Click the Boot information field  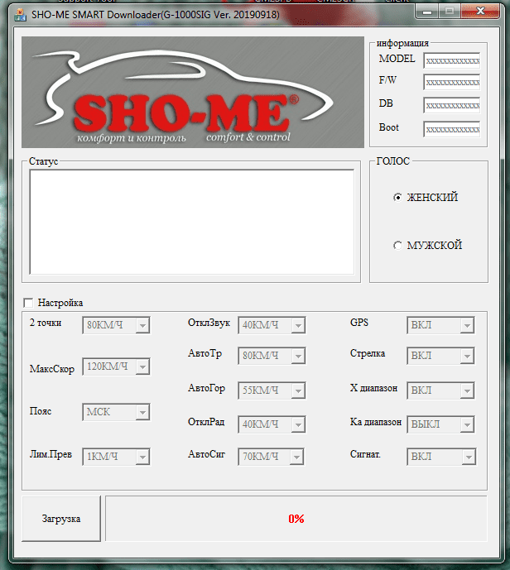[x=452, y=129]
